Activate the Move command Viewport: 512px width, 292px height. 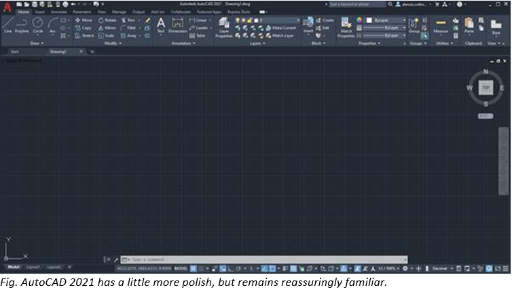point(84,20)
